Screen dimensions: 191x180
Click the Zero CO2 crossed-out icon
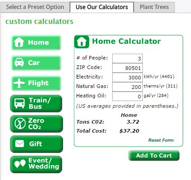[x=20, y=124]
